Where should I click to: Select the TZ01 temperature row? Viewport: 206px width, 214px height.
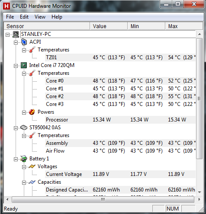[120, 57]
